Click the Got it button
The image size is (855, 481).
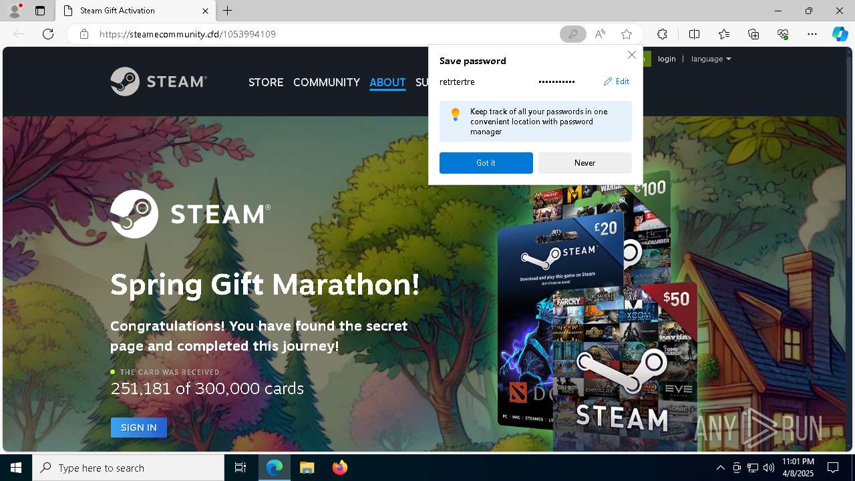(x=486, y=163)
